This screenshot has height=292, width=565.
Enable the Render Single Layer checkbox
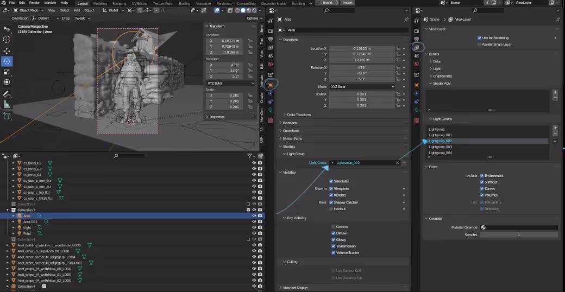(x=479, y=45)
